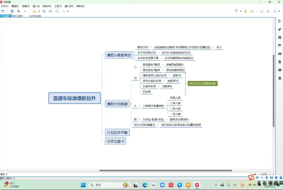Click the horizontal canvas scrollbar

tap(165, 171)
